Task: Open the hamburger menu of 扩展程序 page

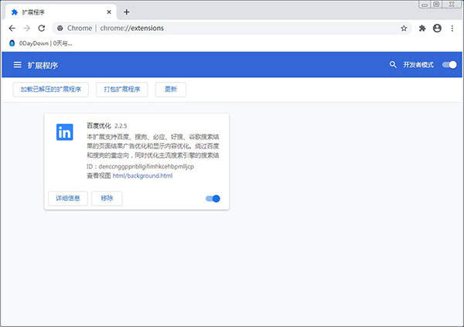Action: pos(17,65)
